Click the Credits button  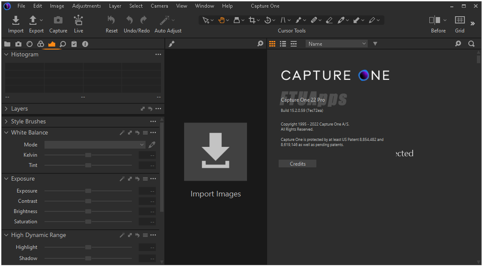(298, 164)
